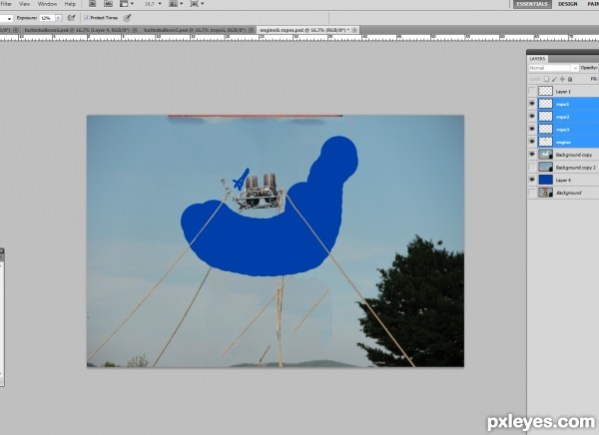Image resolution: width=599 pixels, height=435 pixels.
Task: Open the Filter menu
Action: point(6,4)
